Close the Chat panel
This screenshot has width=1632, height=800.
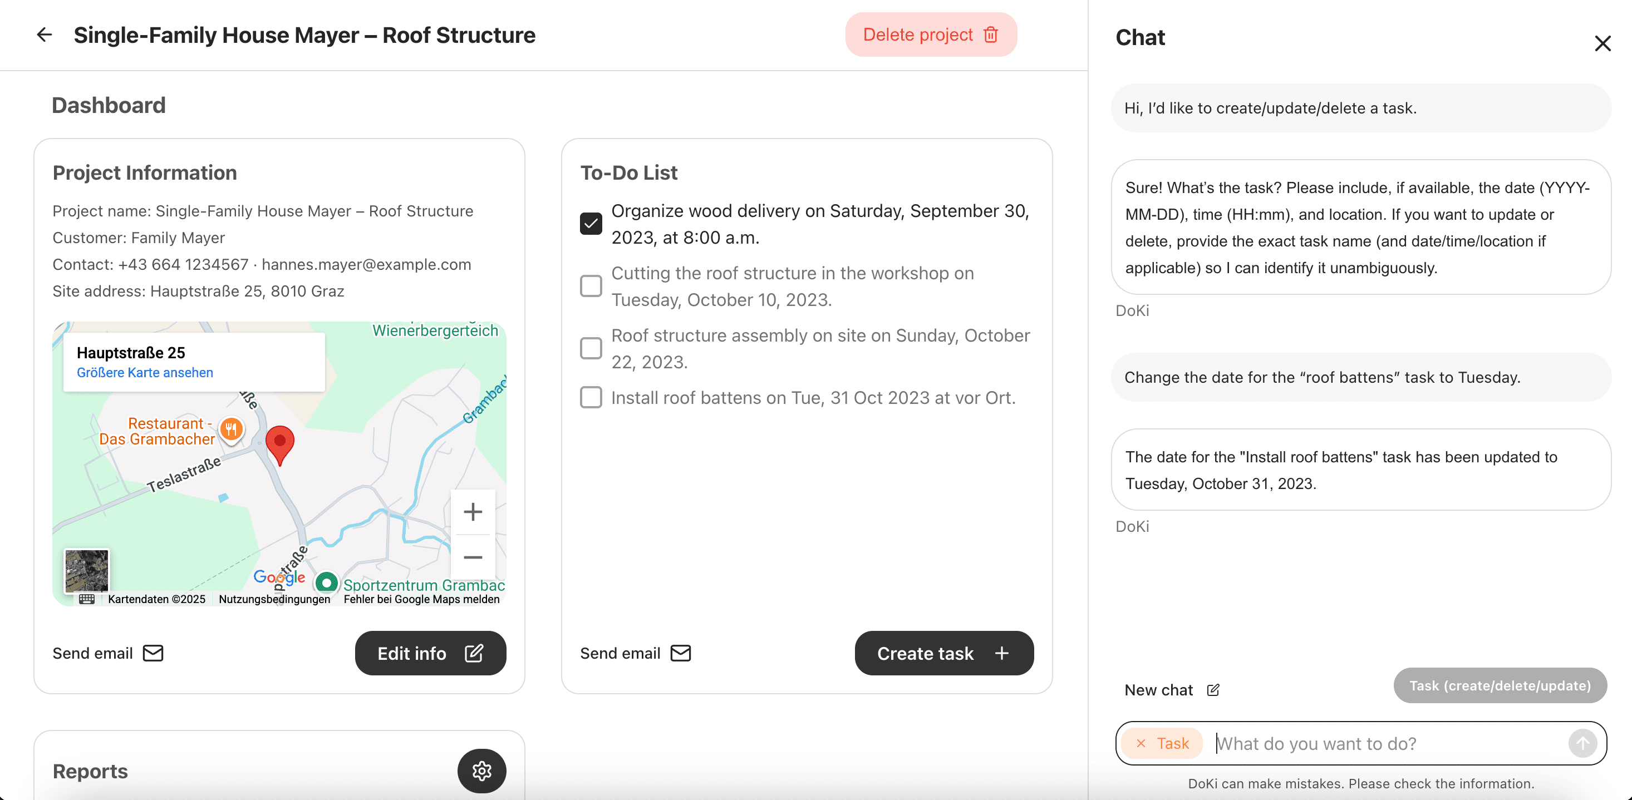(1602, 44)
